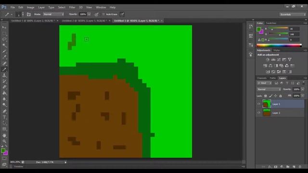Select the Hand tool

coord(4,136)
